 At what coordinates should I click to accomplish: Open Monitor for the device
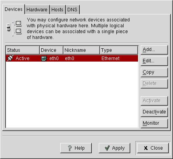click(154, 123)
